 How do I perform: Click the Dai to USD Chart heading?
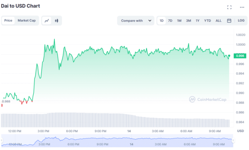[x=21, y=6]
